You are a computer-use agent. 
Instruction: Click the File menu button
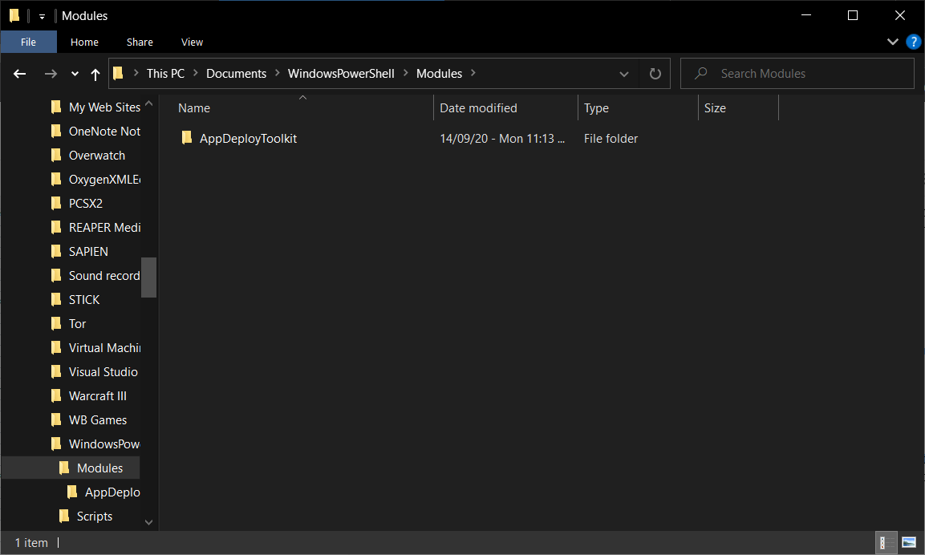(28, 42)
